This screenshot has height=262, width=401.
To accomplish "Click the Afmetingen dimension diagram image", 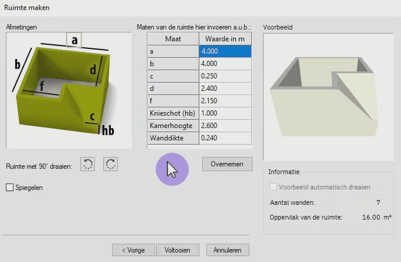I will pos(68,90).
